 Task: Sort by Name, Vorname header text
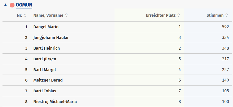point(48,15)
